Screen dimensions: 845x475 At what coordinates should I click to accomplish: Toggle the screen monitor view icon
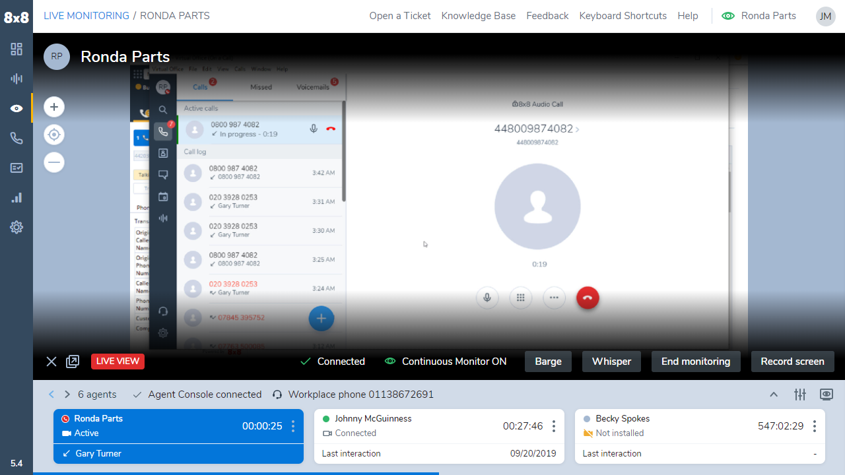pyautogui.click(x=826, y=395)
